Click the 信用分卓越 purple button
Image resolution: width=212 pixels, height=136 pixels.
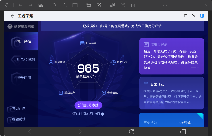click(x=88, y=105)
